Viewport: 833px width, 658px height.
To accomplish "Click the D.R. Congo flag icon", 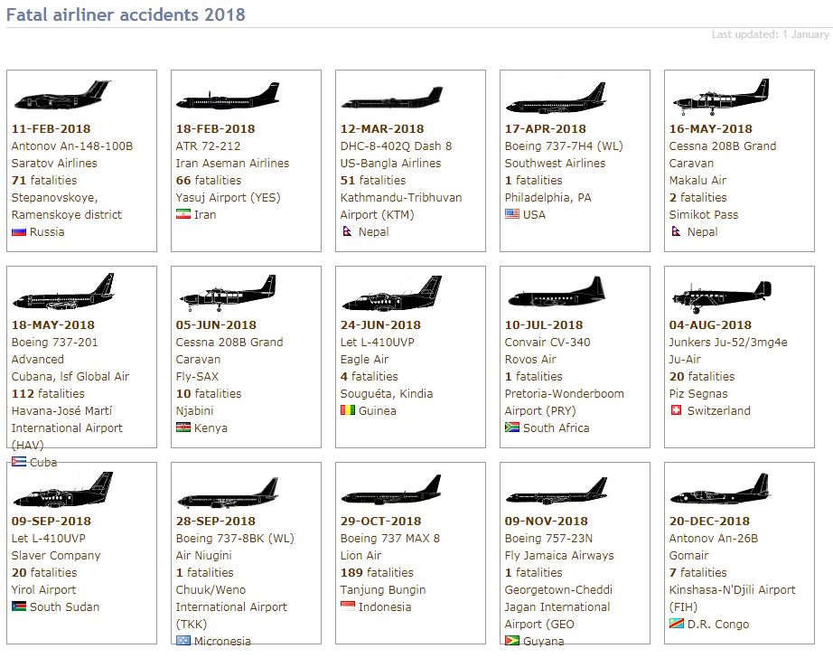I will (x=677, y=624).
